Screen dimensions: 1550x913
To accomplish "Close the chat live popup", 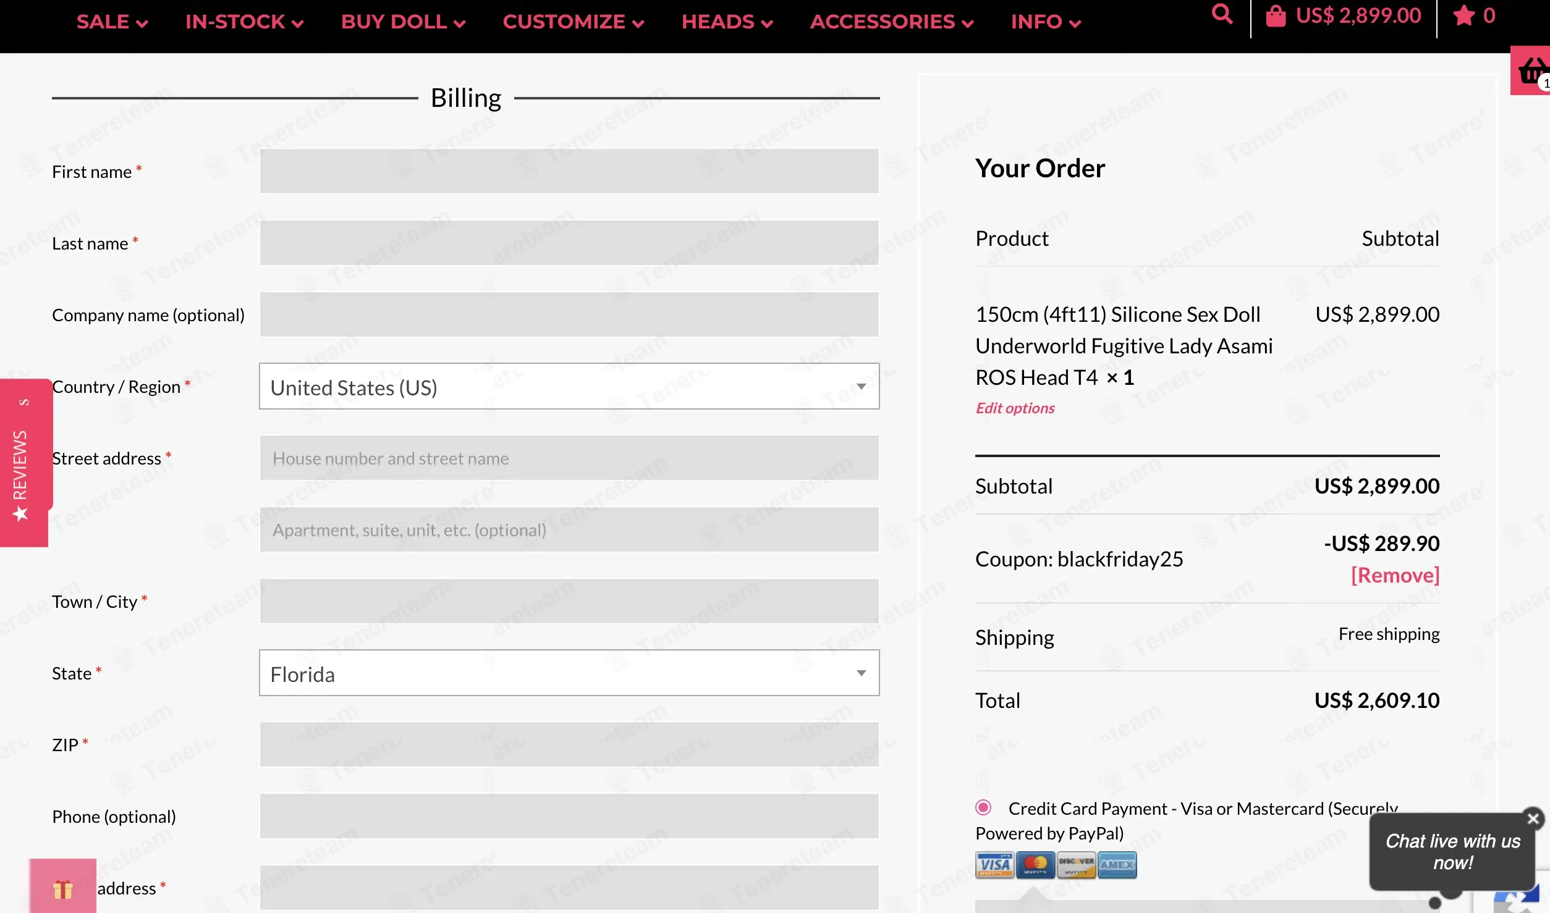I will click(1533, 818).
